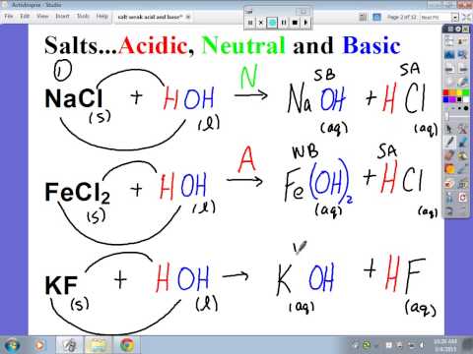473x354 pixels.
Task: Choose the largest pen width dot
Action: [x=466, y=108]
